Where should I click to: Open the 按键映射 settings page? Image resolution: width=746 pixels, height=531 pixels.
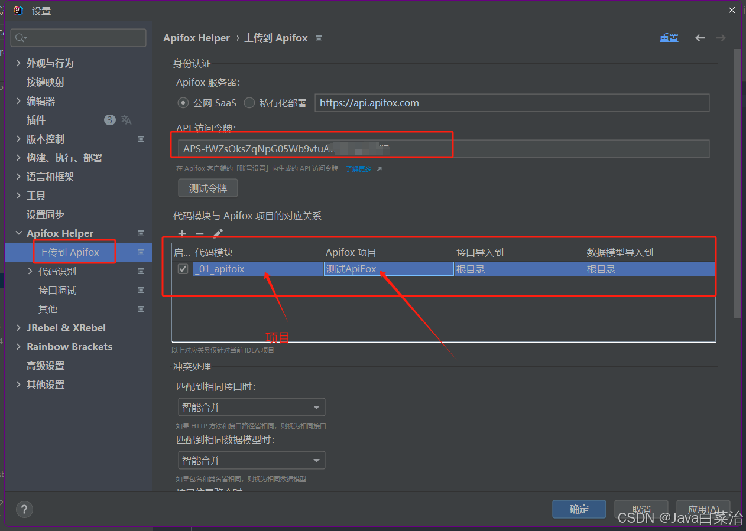pyautogui.click(x=46, y=82)
